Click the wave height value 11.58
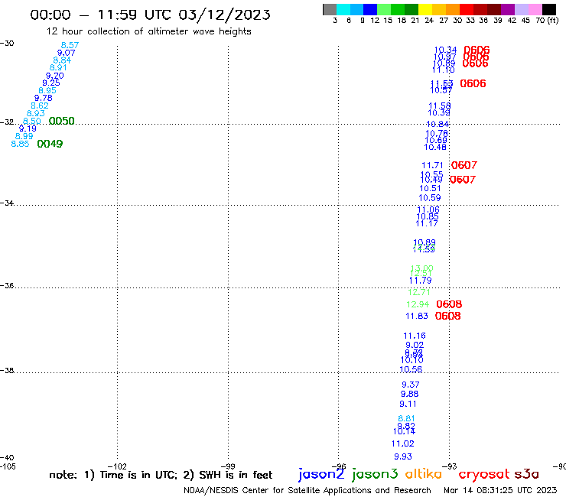566x497 pixels. tap(439, 106)
